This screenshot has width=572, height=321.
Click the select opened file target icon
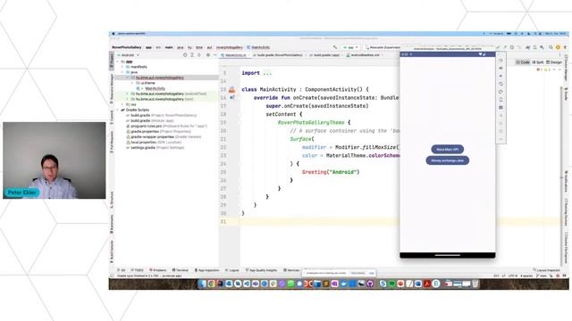click(x=185, y=55)
